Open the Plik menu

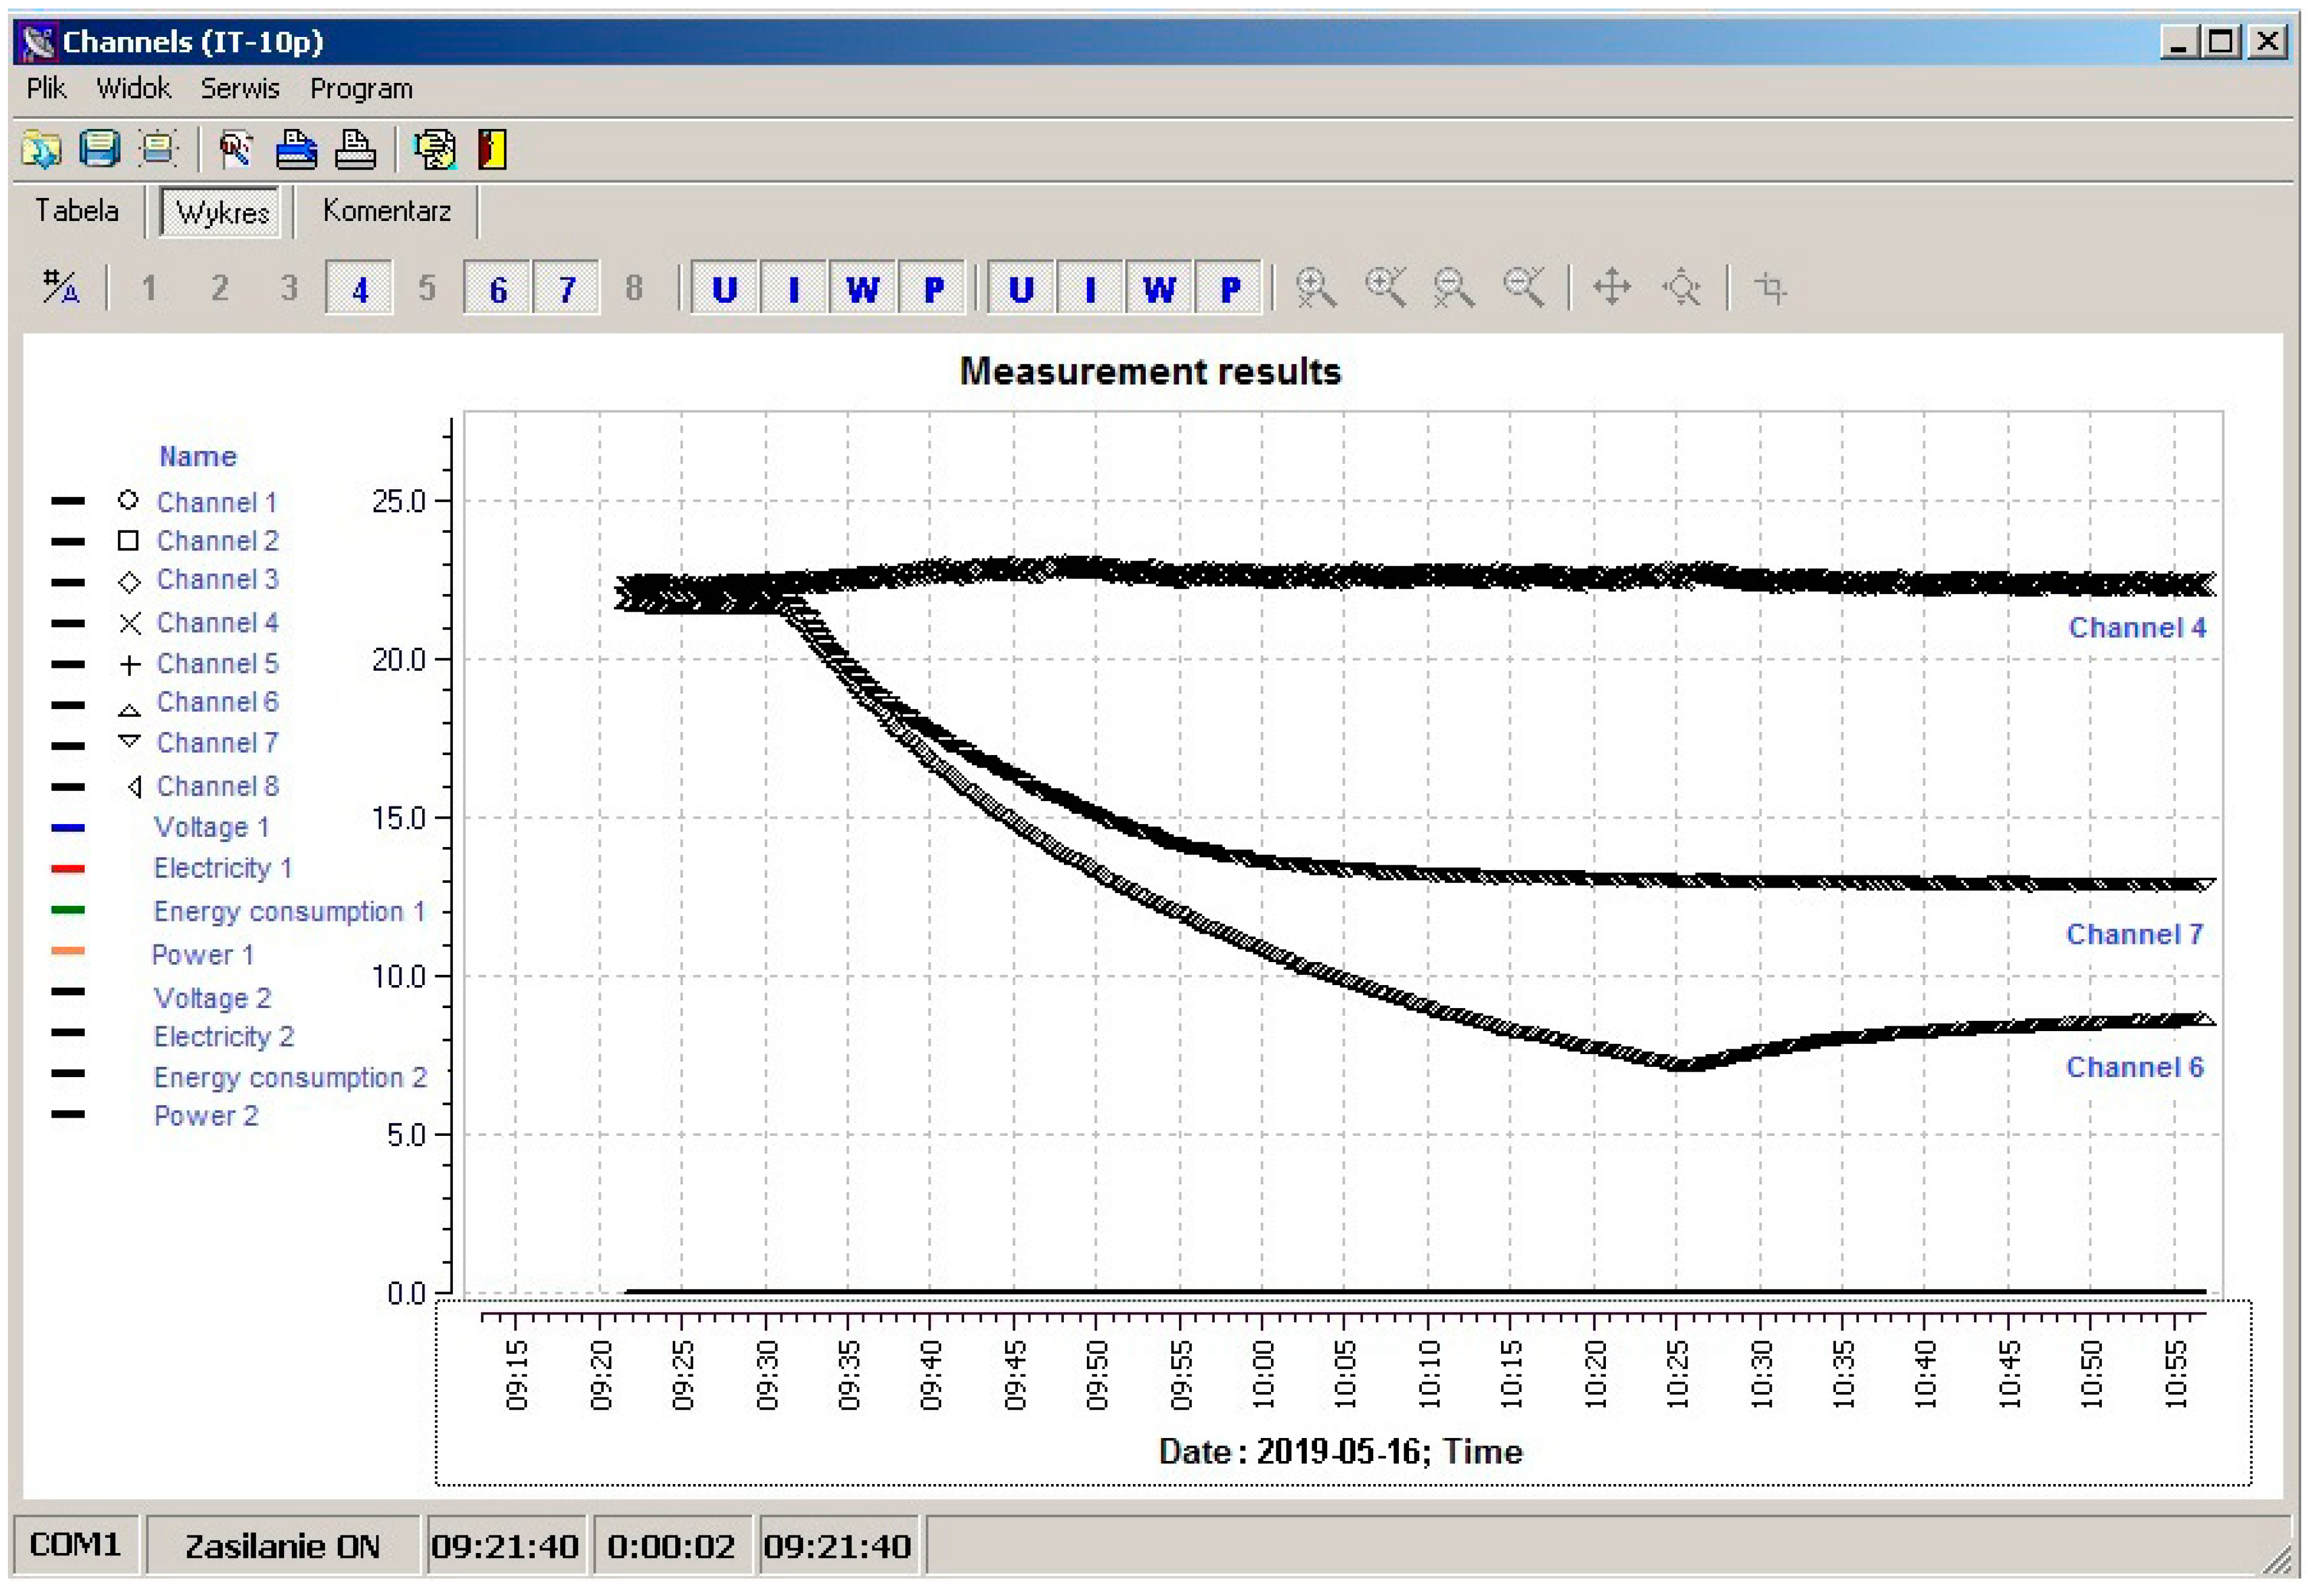(46, 89)
